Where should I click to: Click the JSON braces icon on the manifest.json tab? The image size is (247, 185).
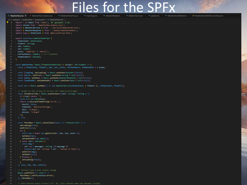[193, 16]
